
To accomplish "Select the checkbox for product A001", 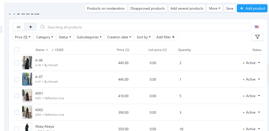I will coord(17,96).
